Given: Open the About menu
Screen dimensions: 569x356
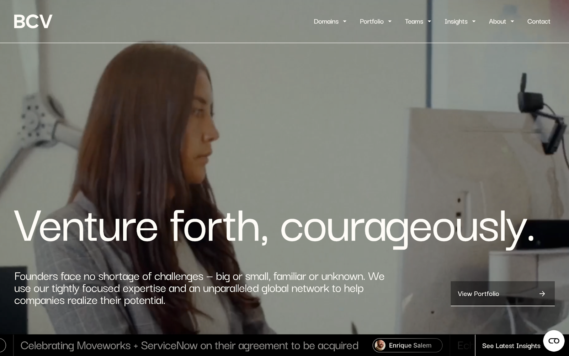Looking at the screenshot, I should [497, 21].
